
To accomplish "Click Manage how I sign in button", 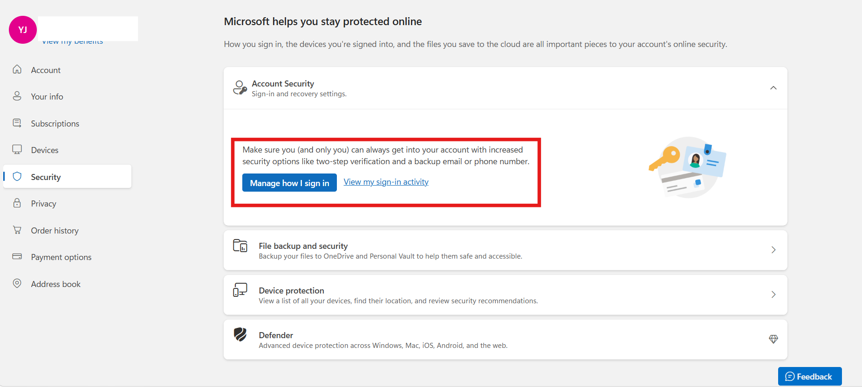I will click(x=289, y=183).
